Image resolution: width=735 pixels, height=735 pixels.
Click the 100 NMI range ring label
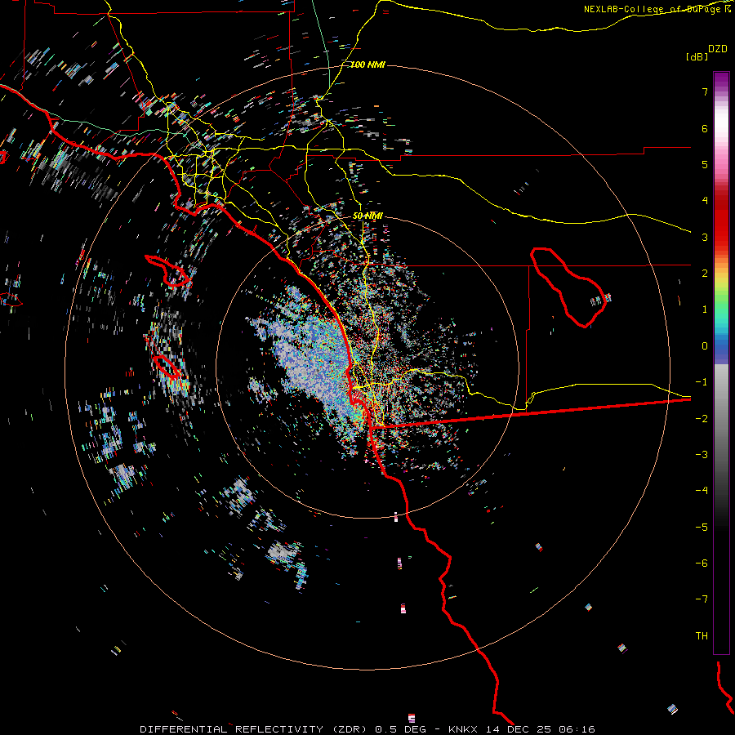[x=367, y=65]
